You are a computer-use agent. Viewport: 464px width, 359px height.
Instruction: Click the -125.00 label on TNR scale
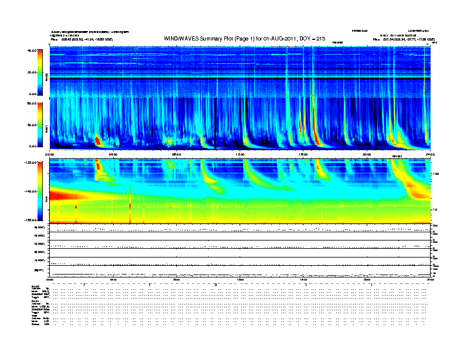click(x=30, y=162)
